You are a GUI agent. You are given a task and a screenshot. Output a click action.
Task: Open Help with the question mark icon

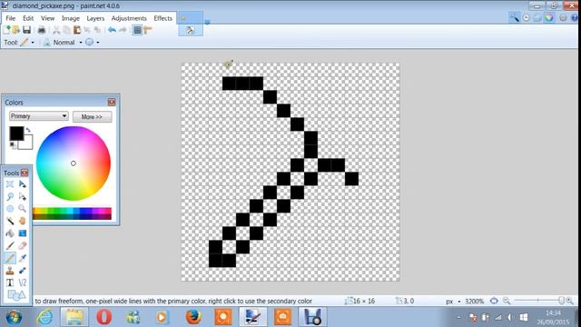click(x=575, y=17)
